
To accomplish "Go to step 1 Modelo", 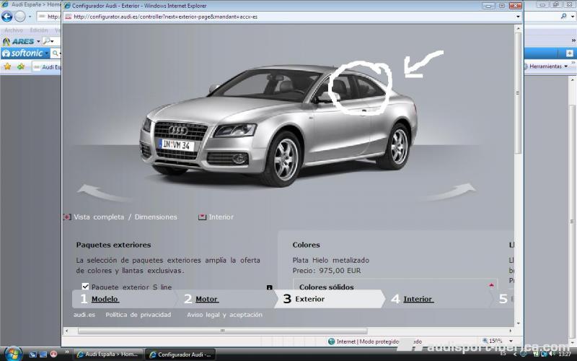I will 105,299.
